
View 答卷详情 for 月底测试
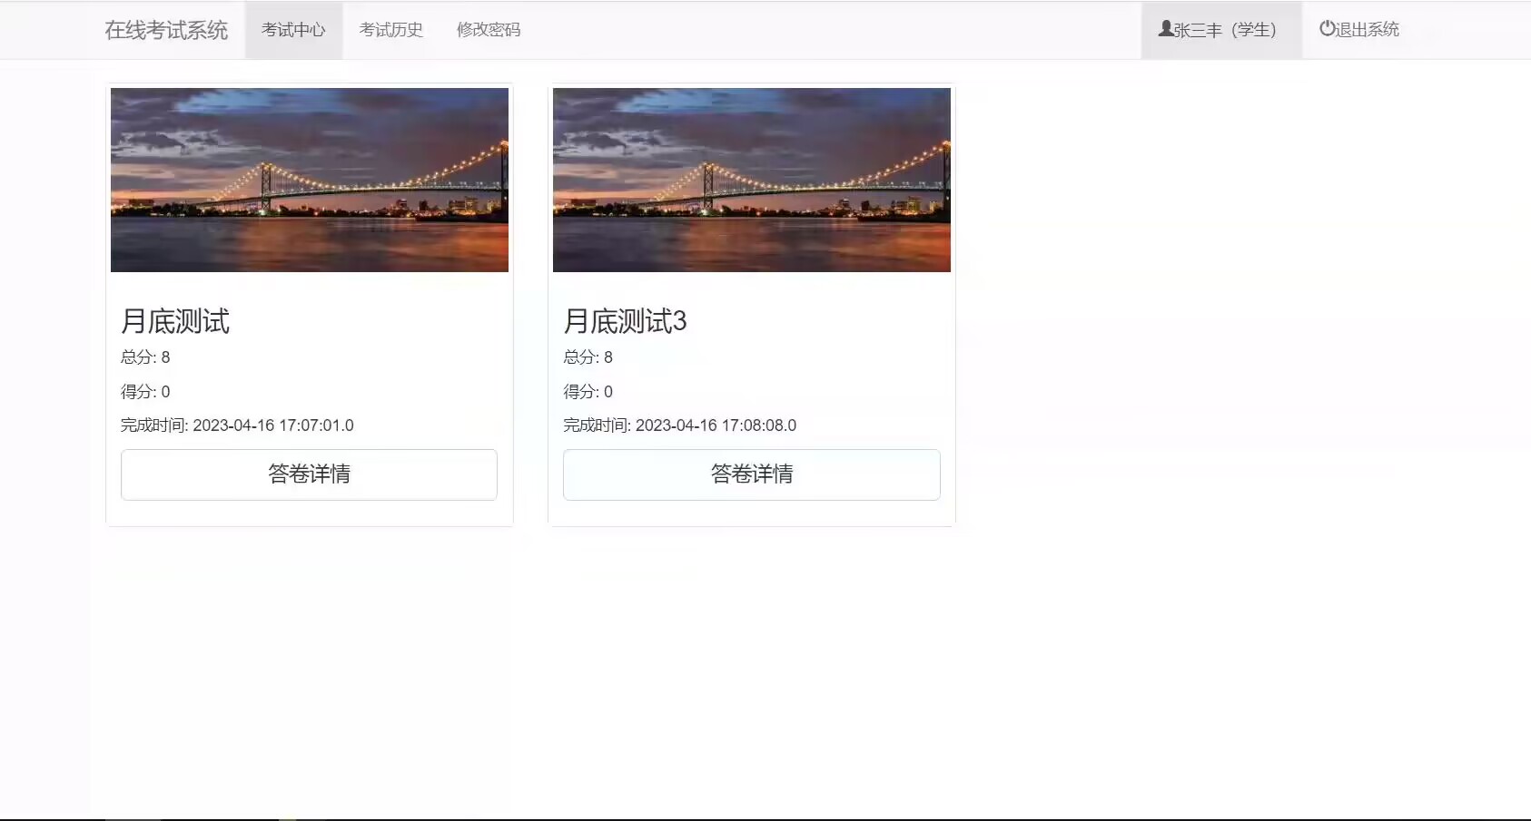[309, 474]
